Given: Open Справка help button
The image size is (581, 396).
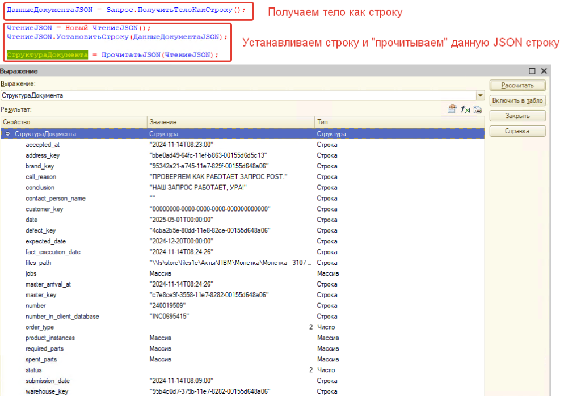Looking at the screenshot, I should click(517, 131).
